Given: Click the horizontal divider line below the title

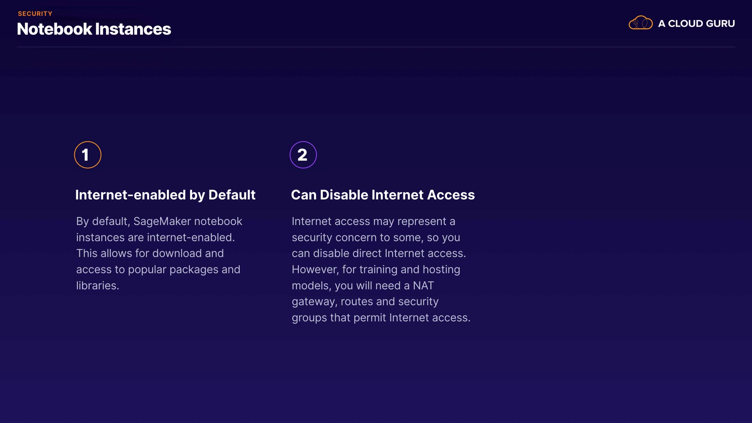Looking at the screenshot, I should click(x=376, y=47).
